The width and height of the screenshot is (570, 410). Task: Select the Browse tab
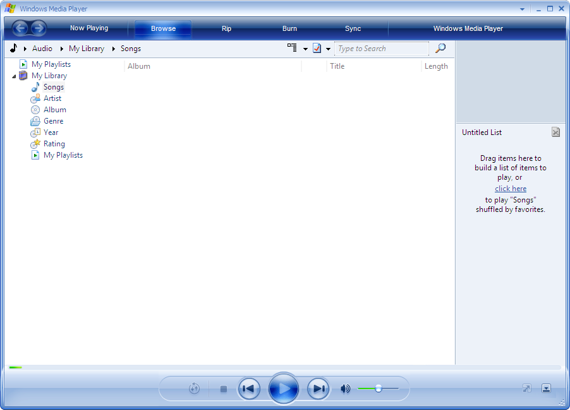pyautogui.click(x=163, y=28)
